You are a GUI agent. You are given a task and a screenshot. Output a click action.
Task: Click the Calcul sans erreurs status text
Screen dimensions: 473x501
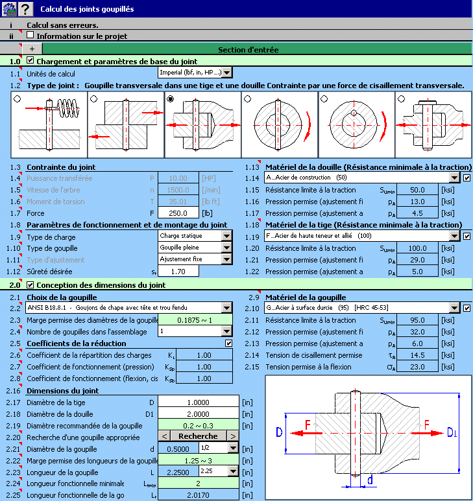click(62, 25)
